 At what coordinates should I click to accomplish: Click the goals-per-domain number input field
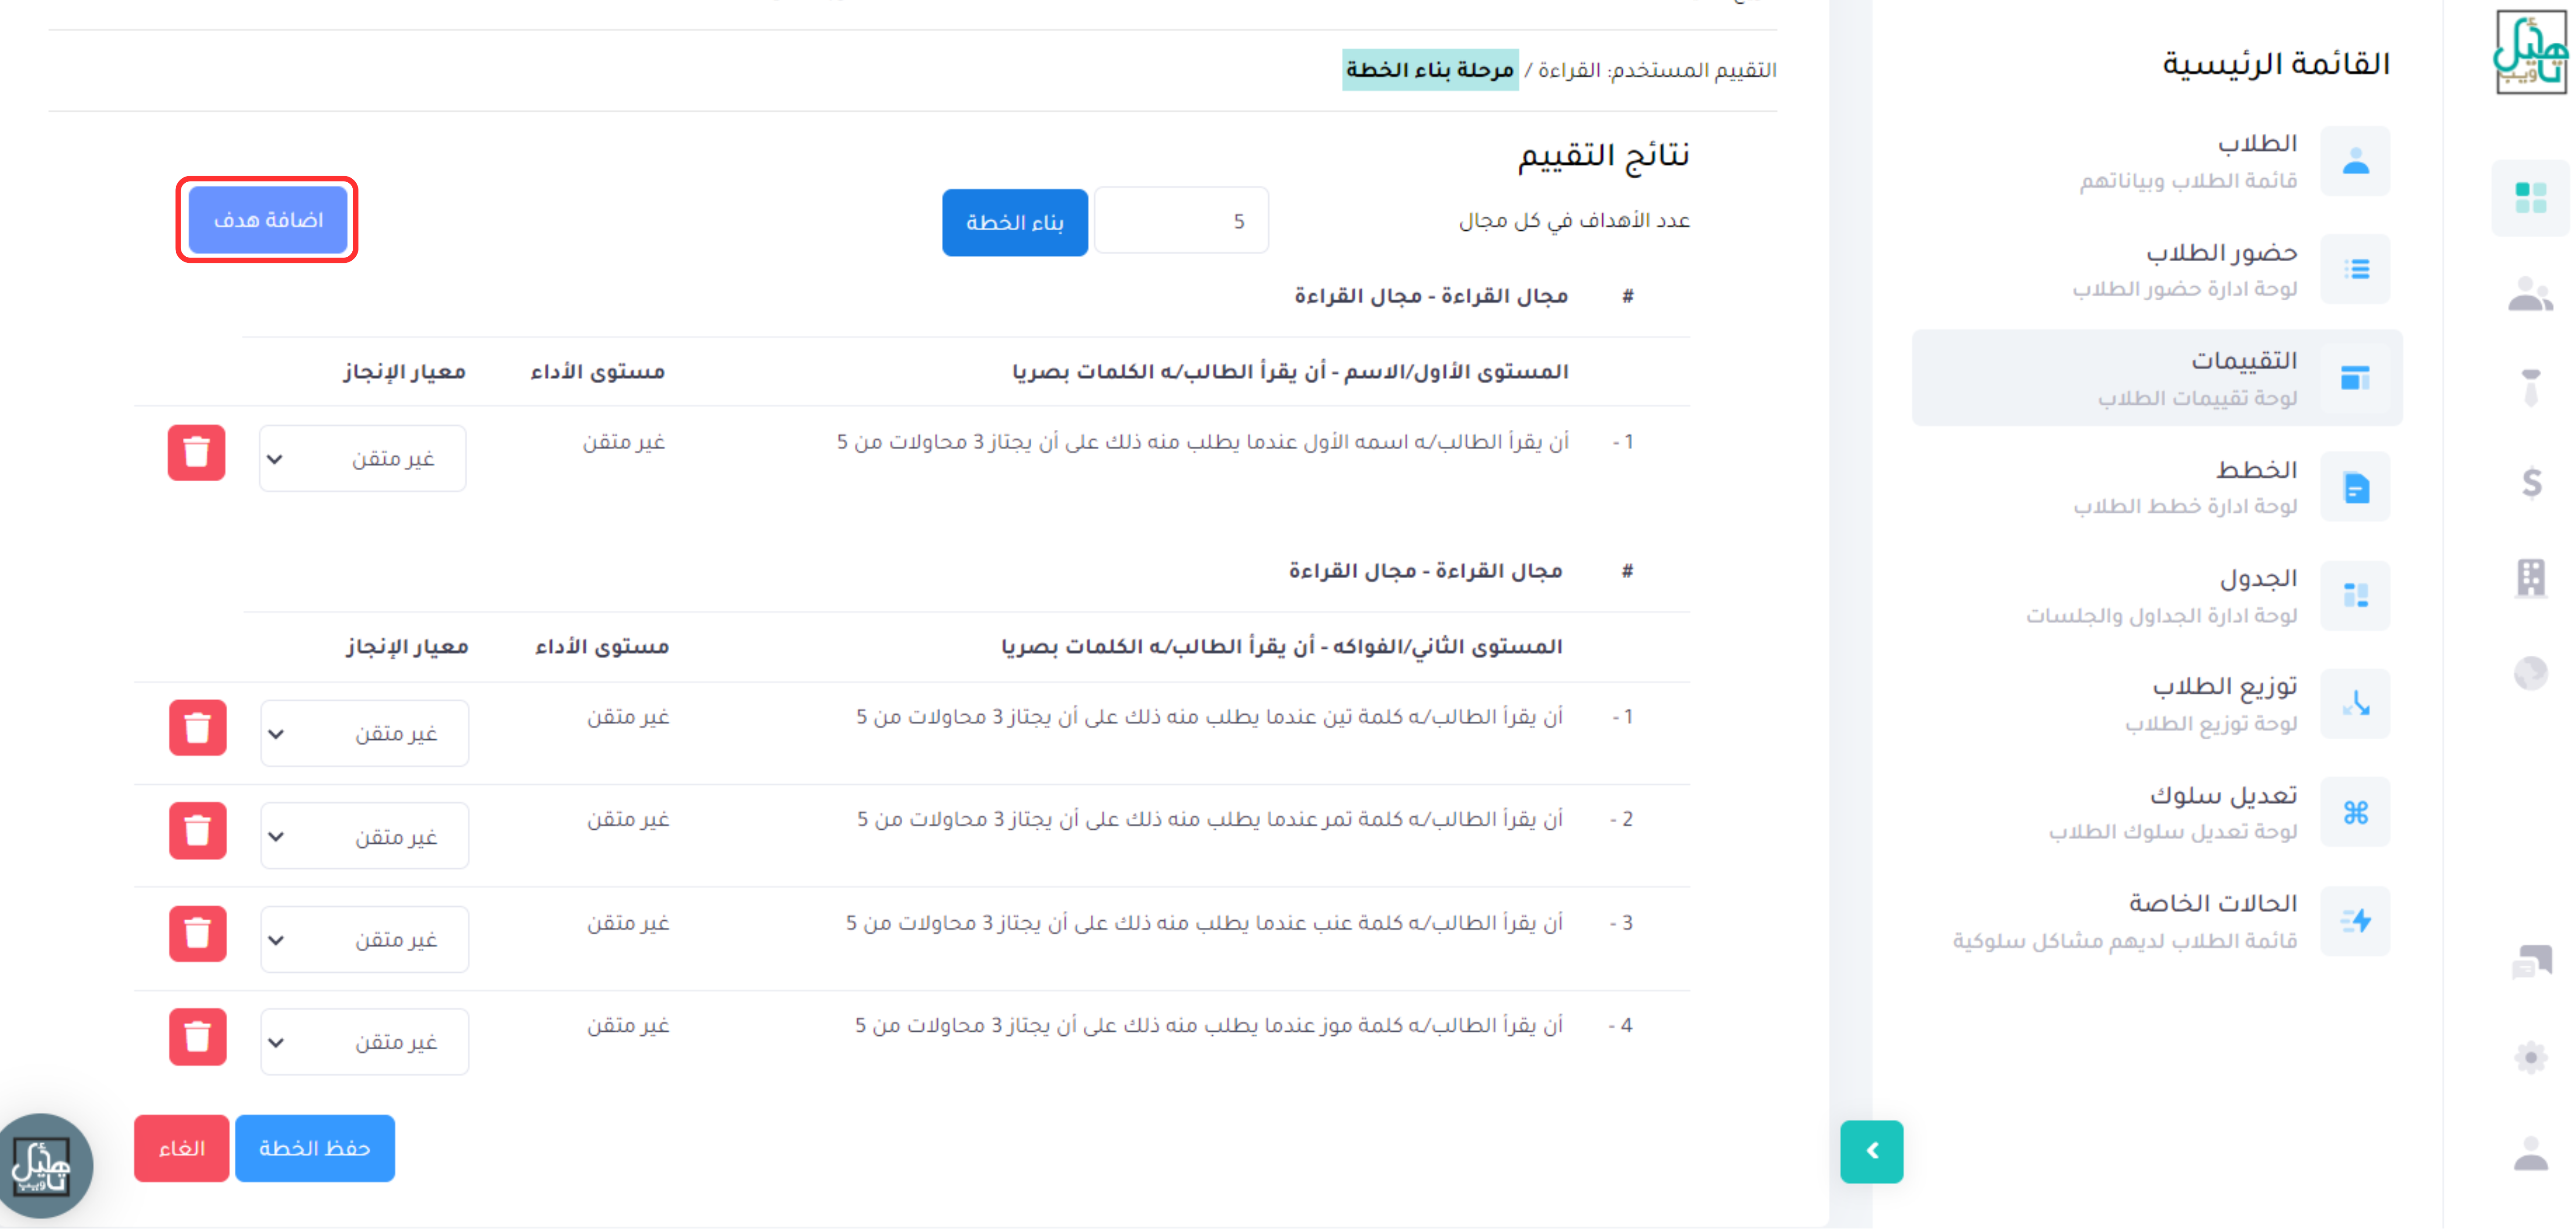click(x=1181, y=221)
